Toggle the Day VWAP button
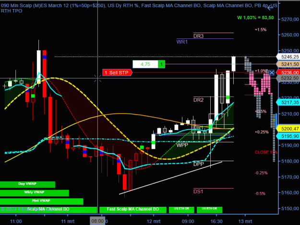Image resolution: width=300 pixels, height=225 pixels. [x=27, y=185]
